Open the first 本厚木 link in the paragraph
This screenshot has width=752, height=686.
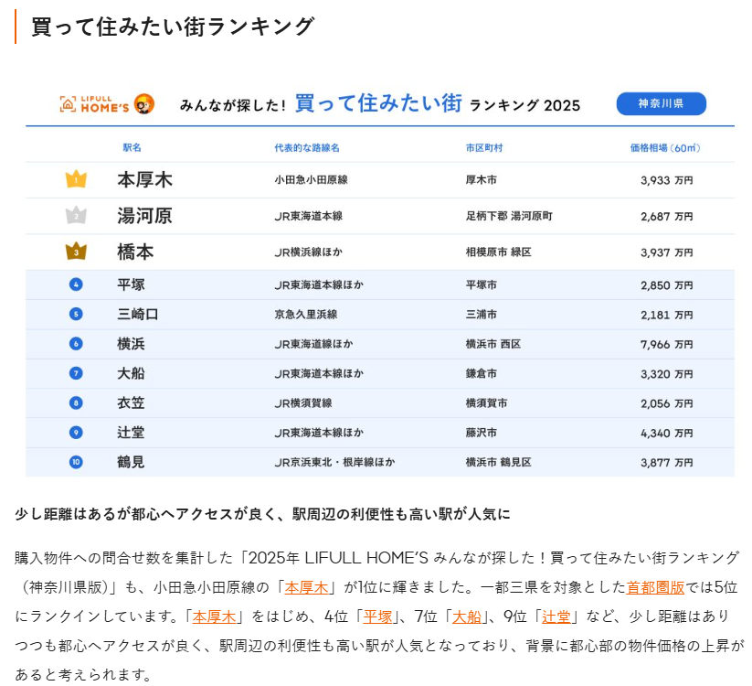point(306,587)
